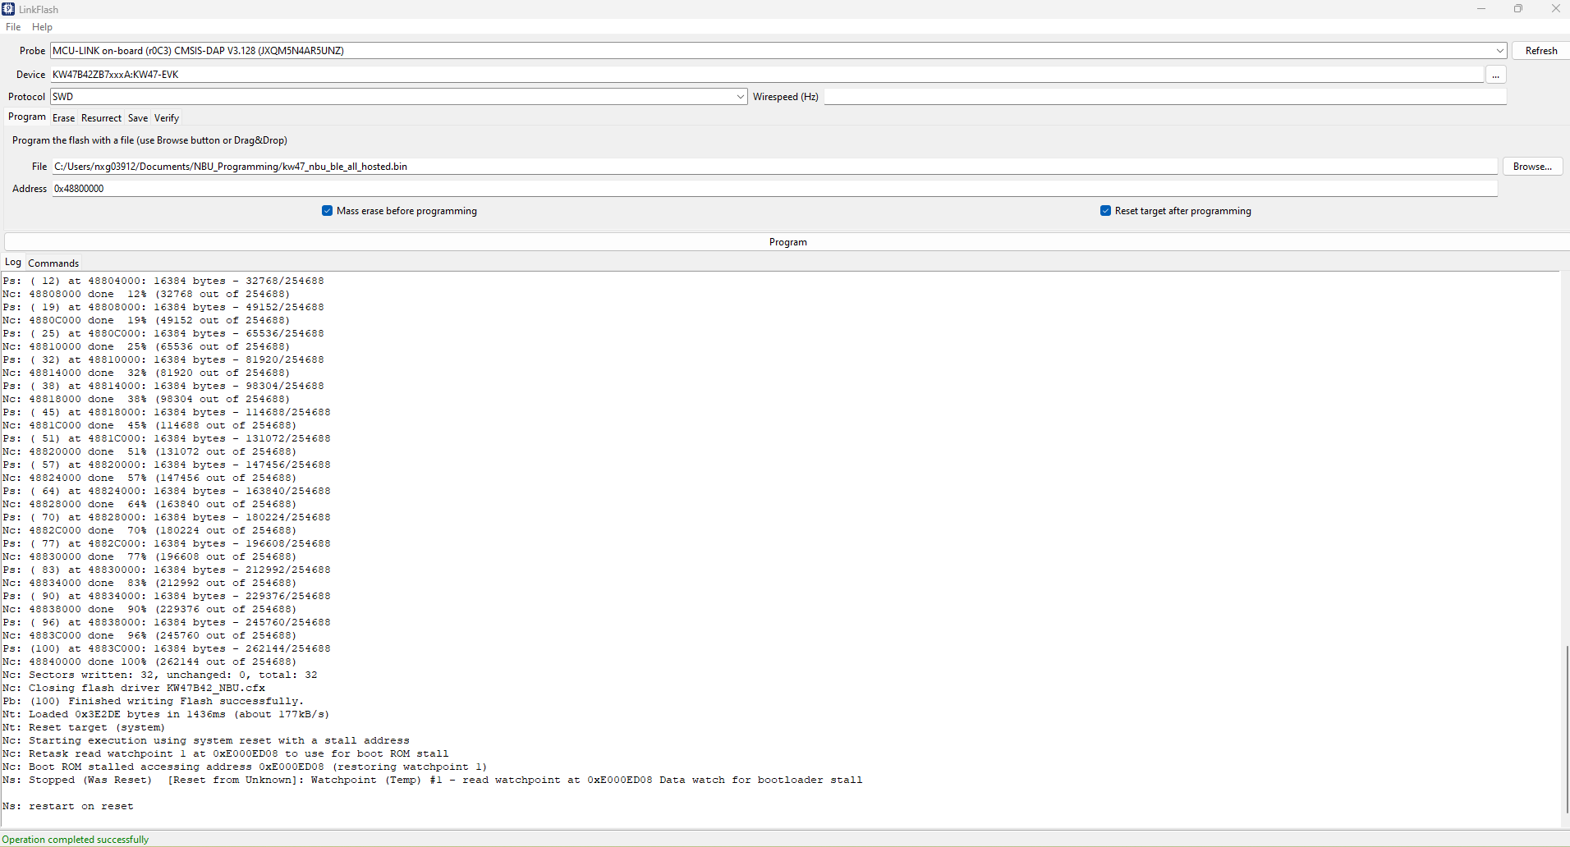Disable Mass erase before programming

pyautogui.click(x=327, y=210)
